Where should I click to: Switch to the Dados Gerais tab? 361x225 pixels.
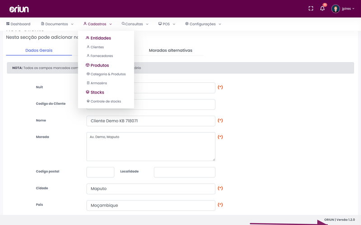(39, 50)
